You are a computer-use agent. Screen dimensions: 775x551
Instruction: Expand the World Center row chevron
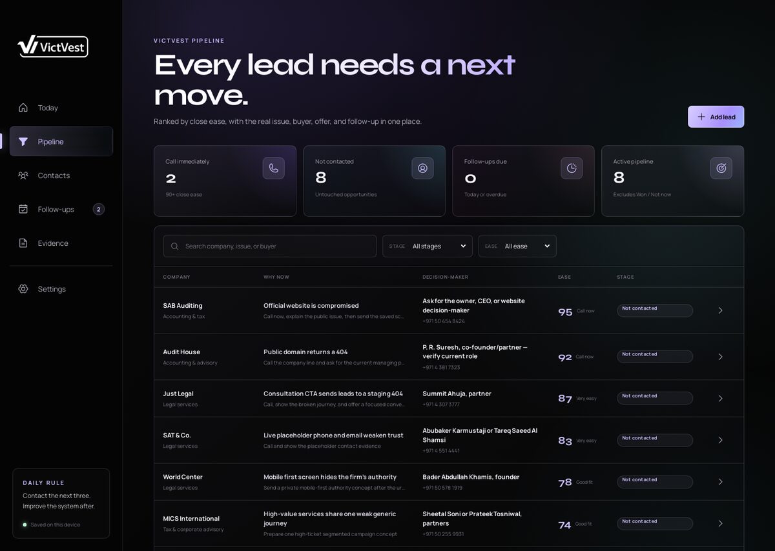tap(721, 482)
